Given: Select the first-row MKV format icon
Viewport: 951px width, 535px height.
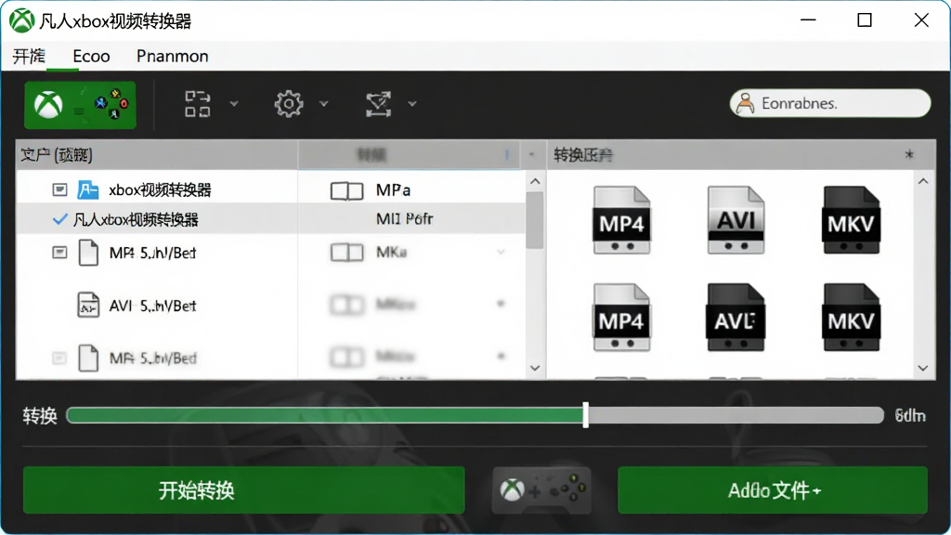Looking at the screenshot, I should click(851, 220).
